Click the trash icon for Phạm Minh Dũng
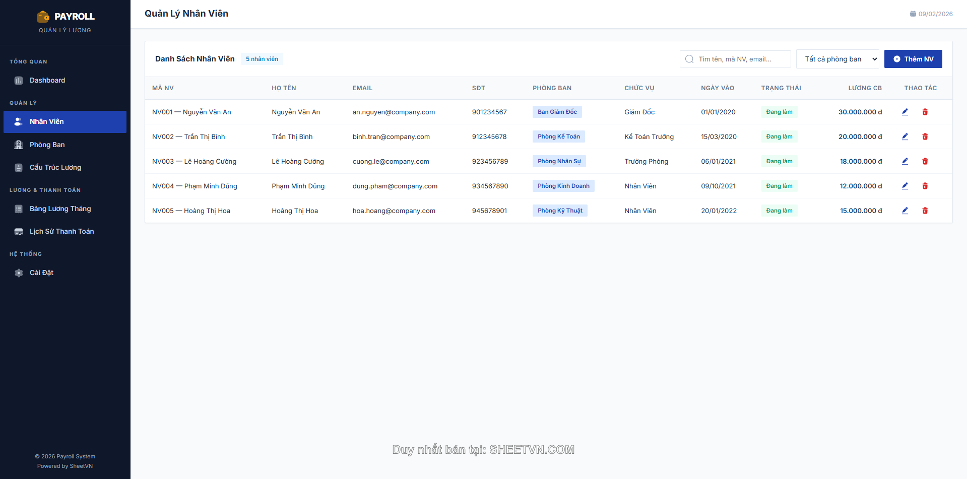Image resolution: width=967 pixels, height=479 pixels. (925, 186)
